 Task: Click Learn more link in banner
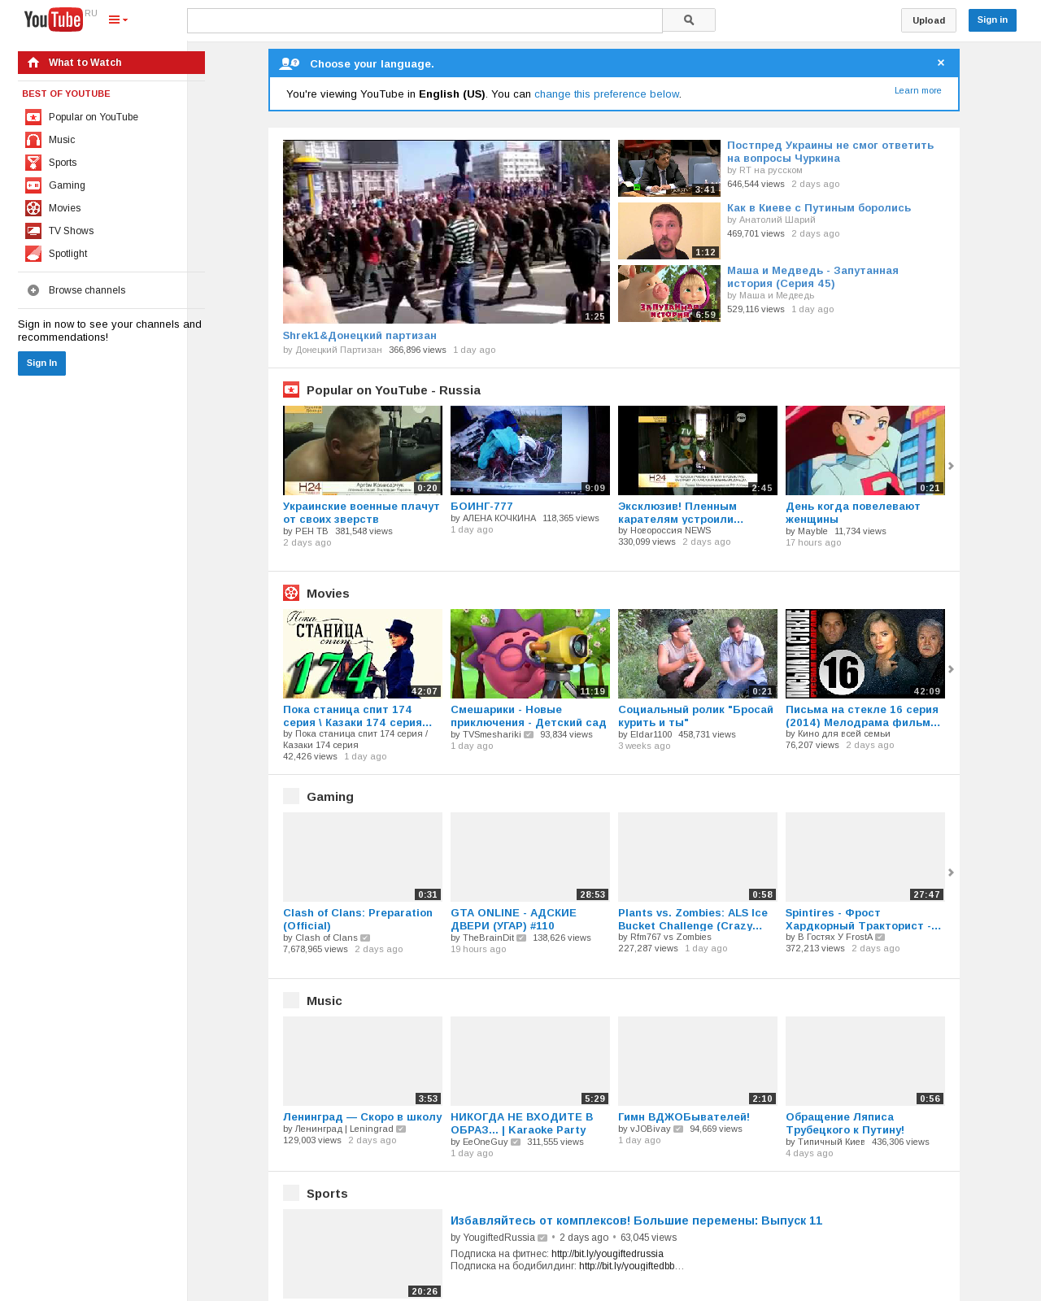(x=918, y=90)
